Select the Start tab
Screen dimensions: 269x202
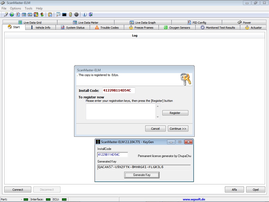pyautogui.click(x=14, y=27)
